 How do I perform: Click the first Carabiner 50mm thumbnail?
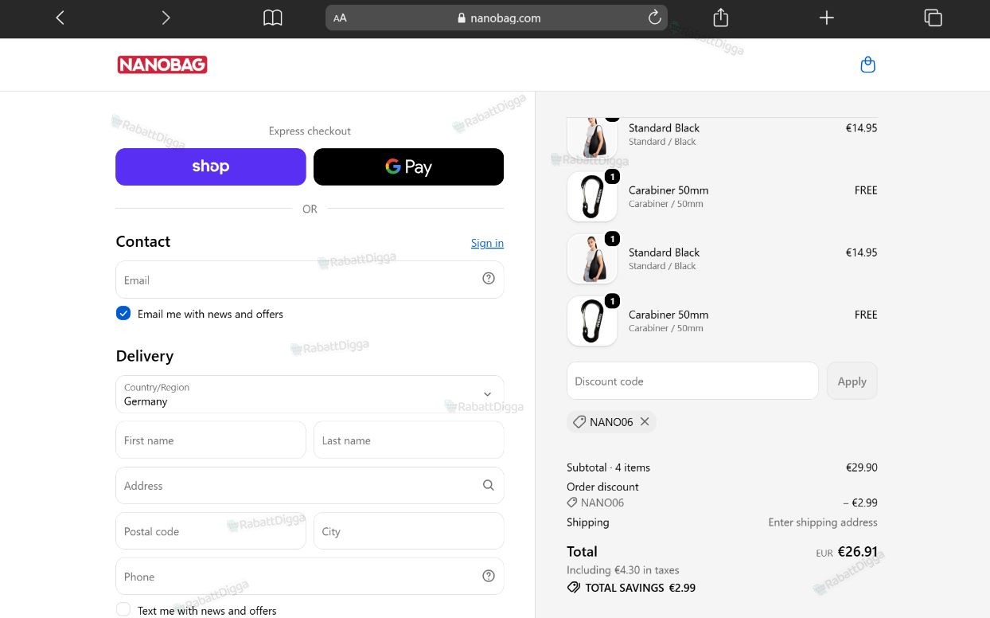pyautogui.click(x=592, y=197)
